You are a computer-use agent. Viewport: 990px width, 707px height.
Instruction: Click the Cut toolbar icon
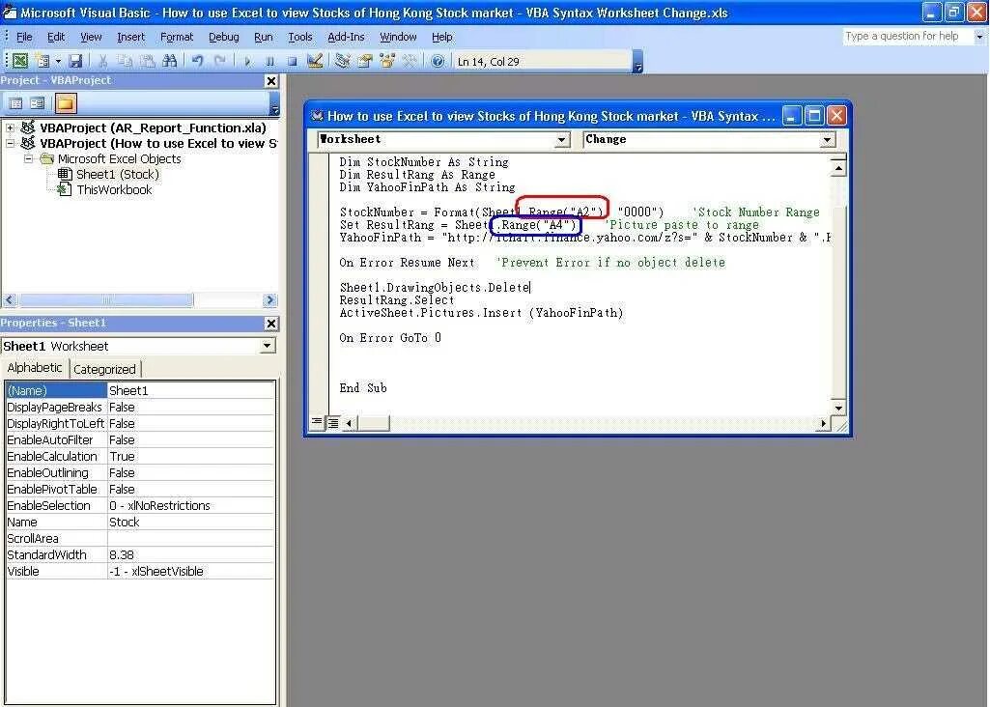pyautogui.click(x=103, y=61)
